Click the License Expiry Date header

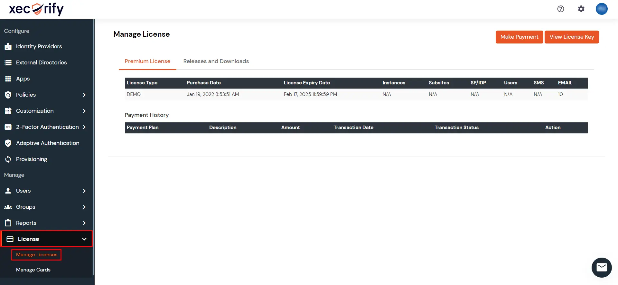(x=307, y=83)
